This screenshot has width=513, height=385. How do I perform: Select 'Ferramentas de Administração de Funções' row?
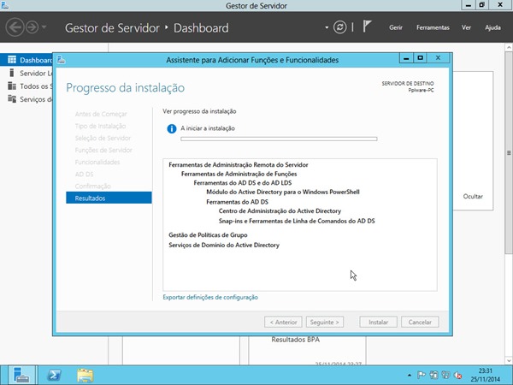point(239,174)
